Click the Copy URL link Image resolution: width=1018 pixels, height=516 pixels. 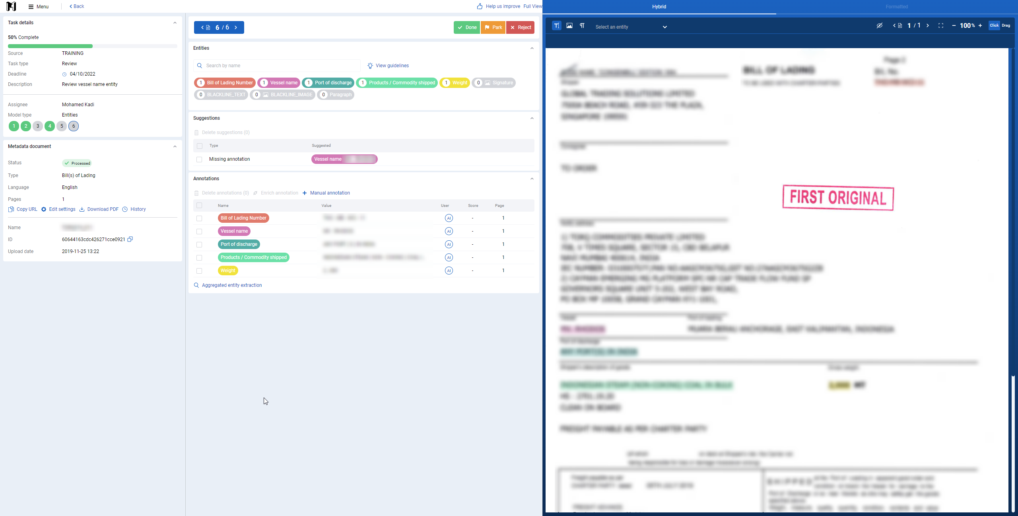23,209
